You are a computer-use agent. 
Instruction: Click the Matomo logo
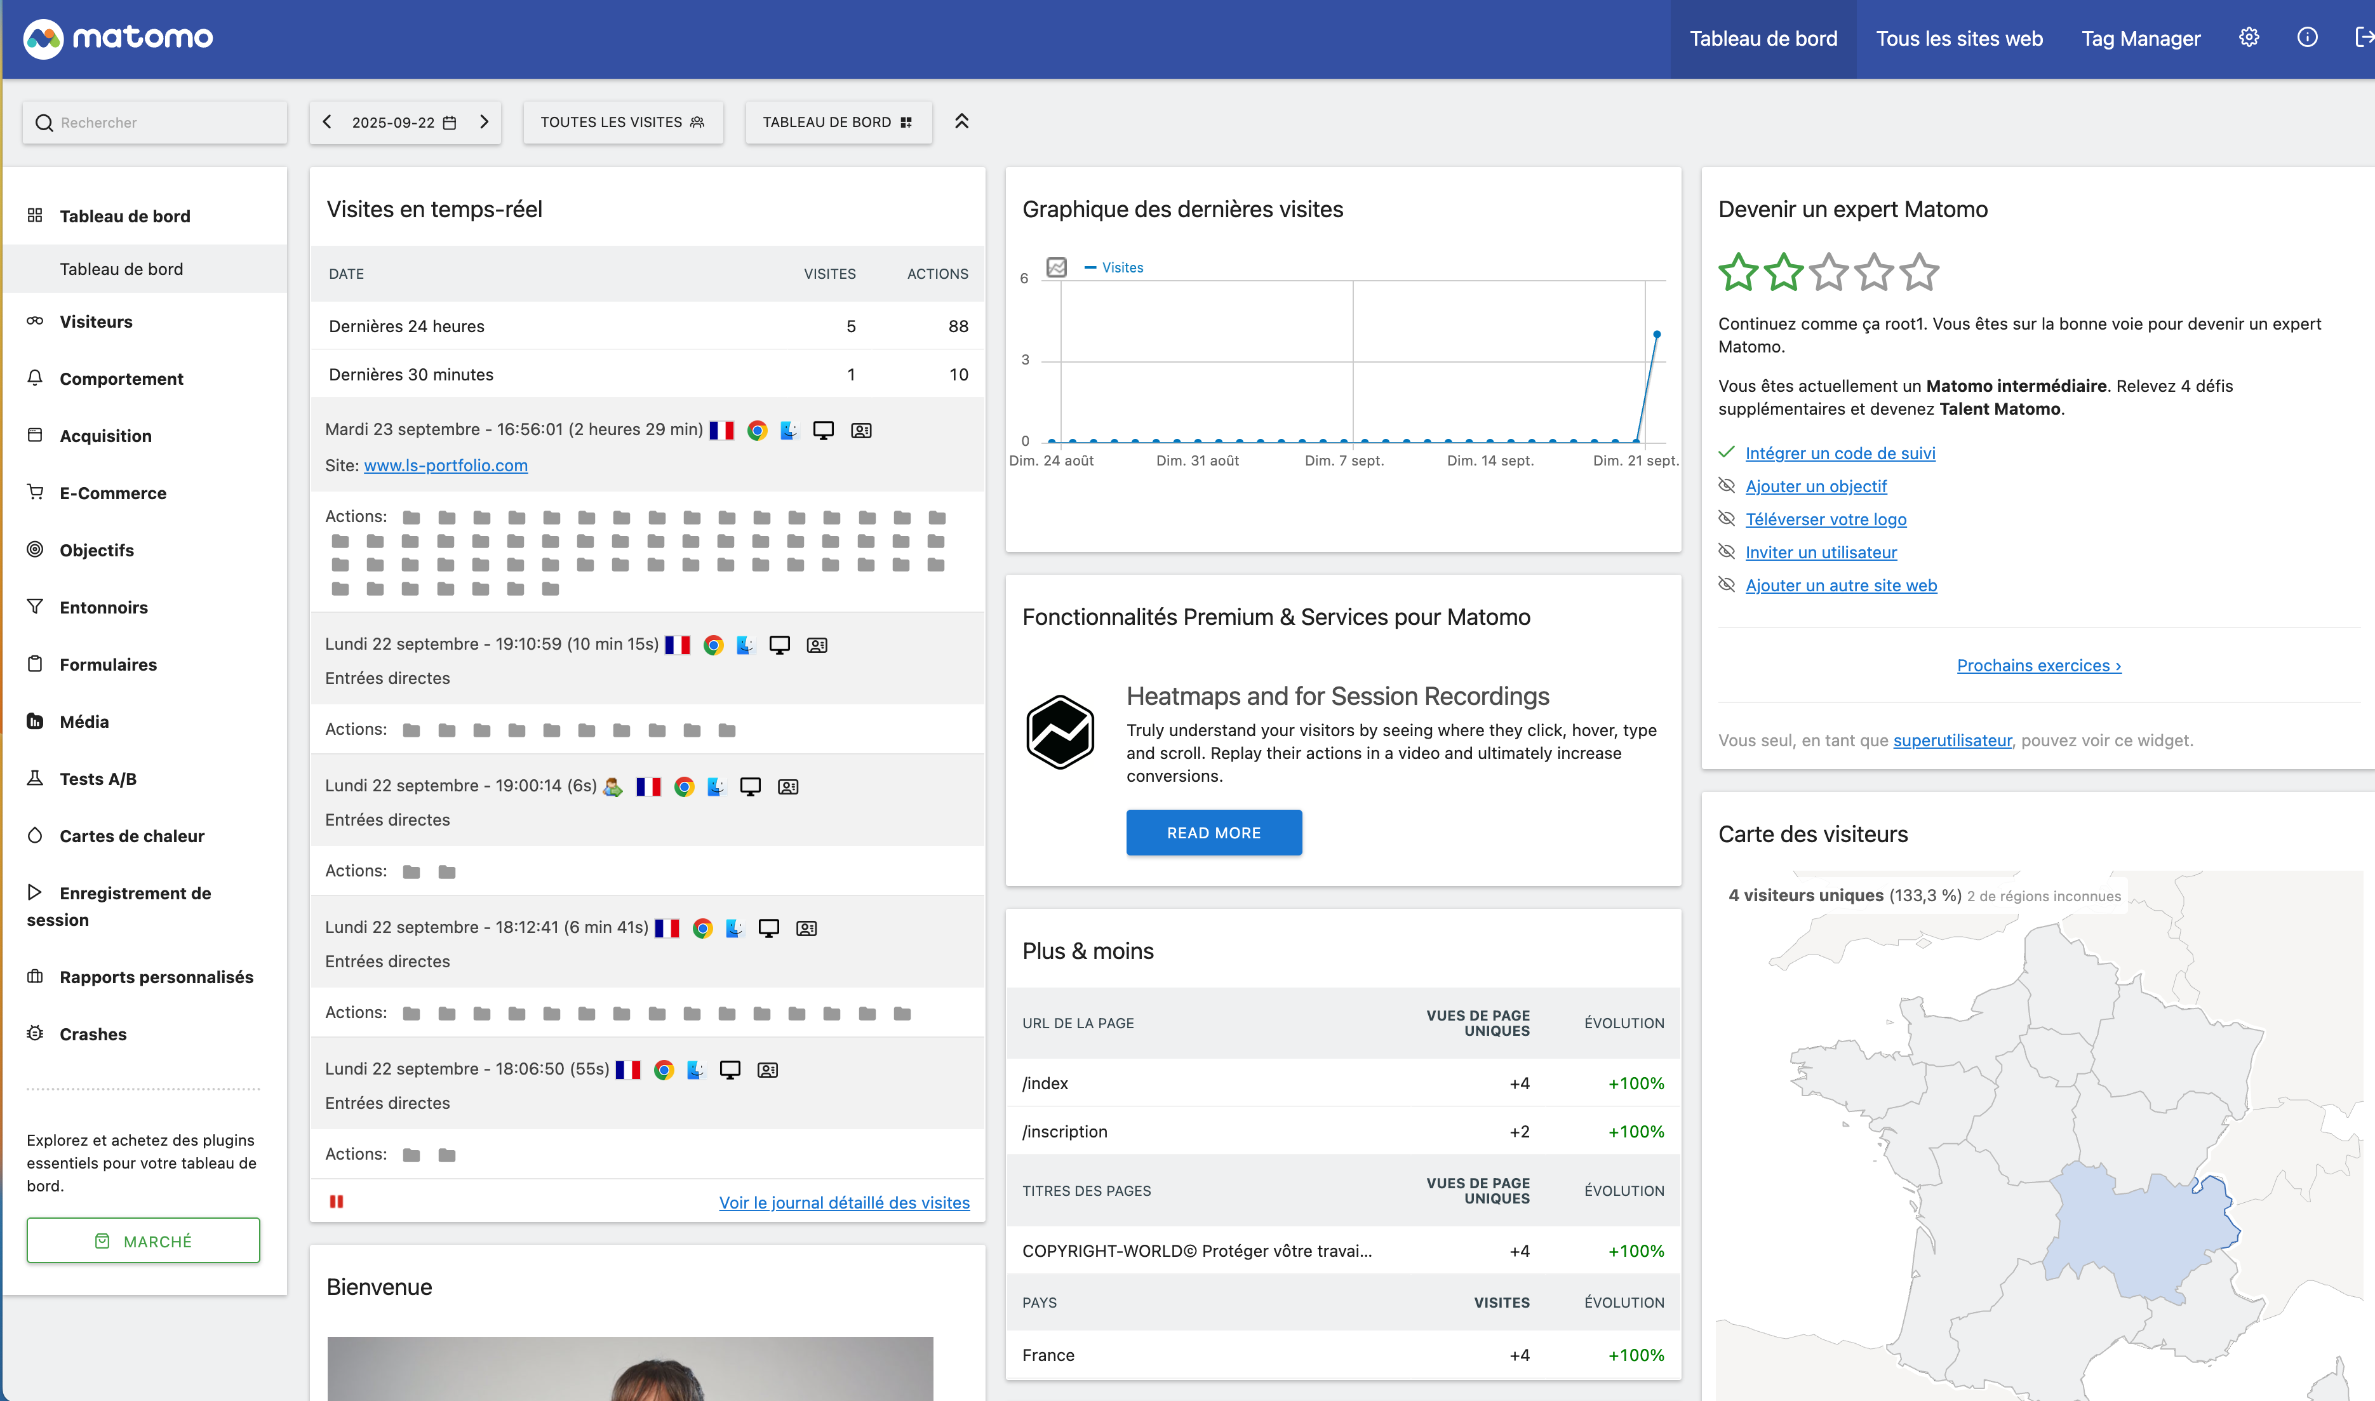click(118, 37)
